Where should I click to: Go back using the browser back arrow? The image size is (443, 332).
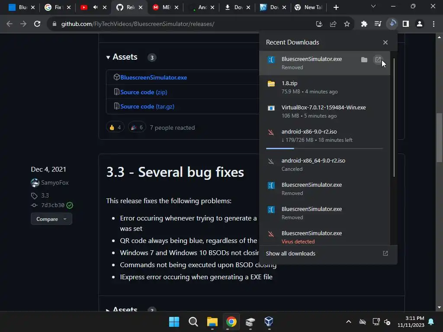click(10, 24)
